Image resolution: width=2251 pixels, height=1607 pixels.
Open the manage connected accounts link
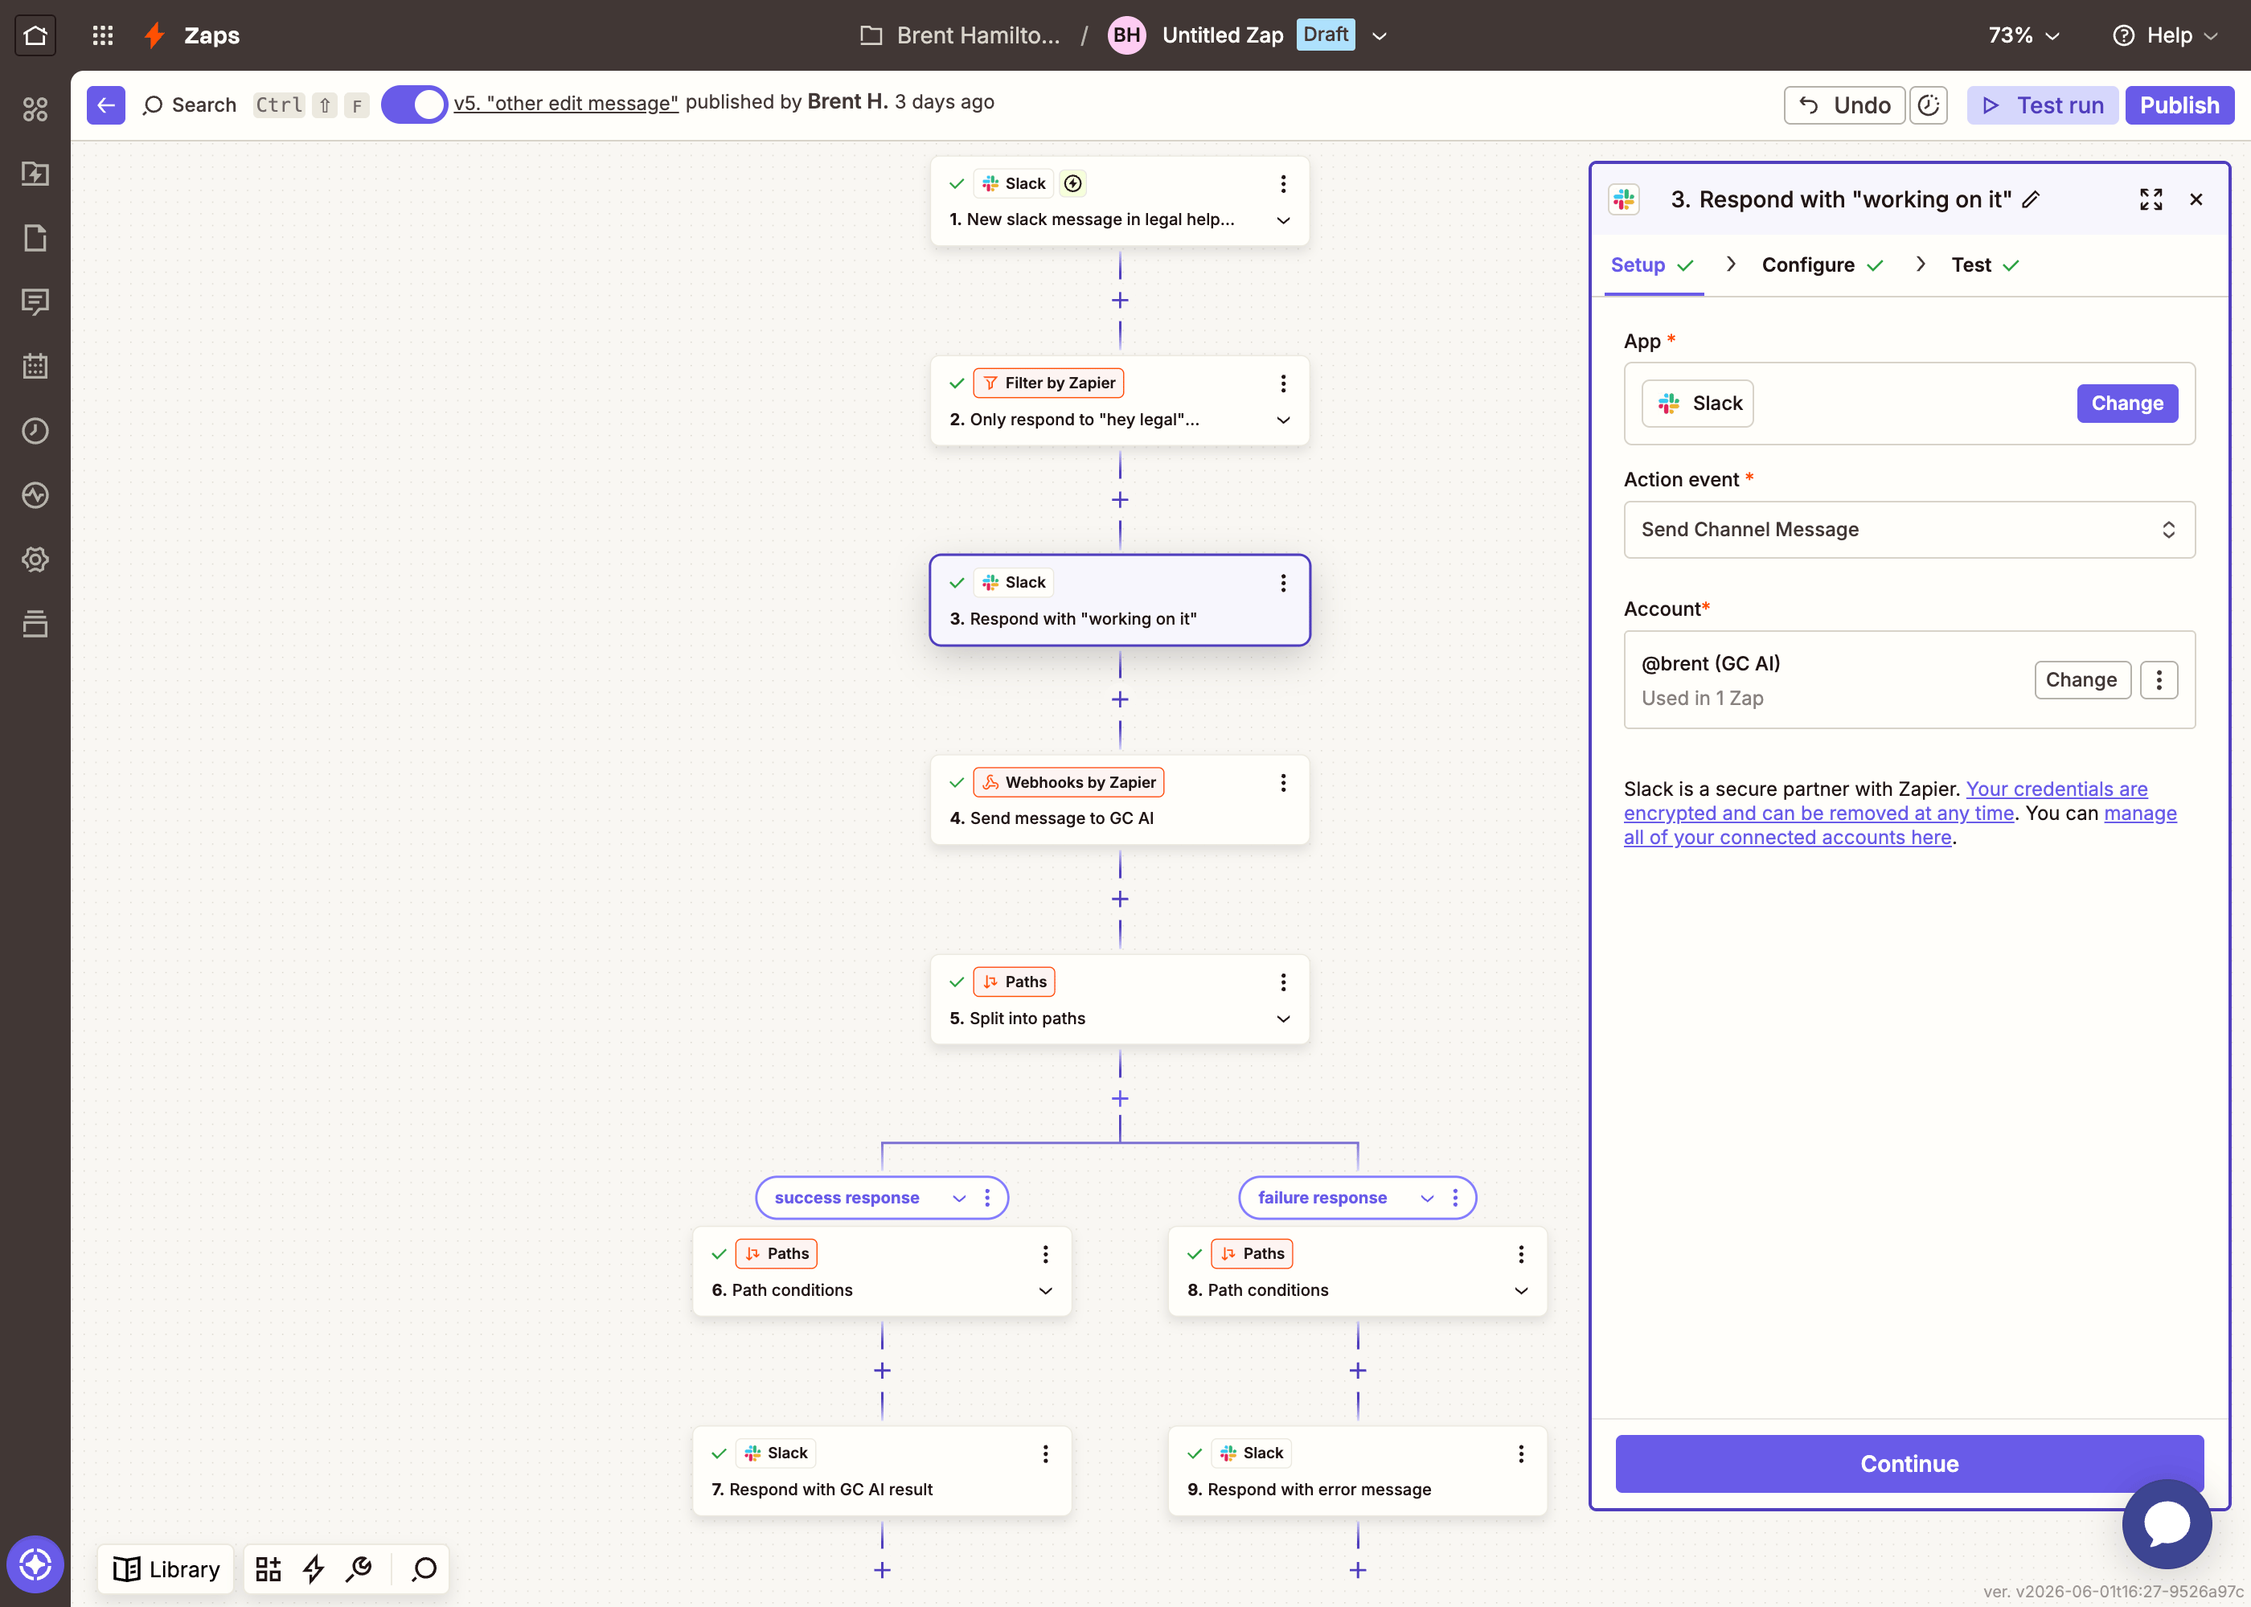point(1900,826)
